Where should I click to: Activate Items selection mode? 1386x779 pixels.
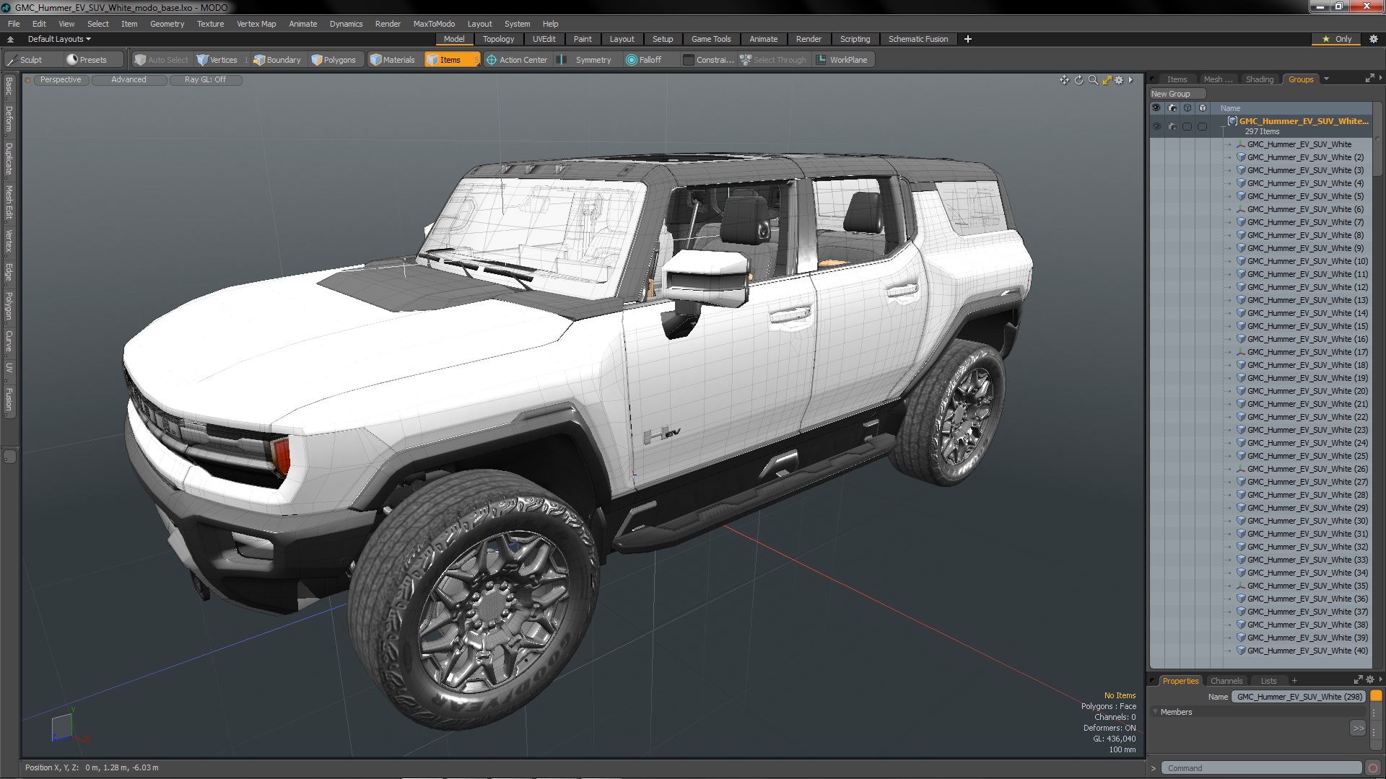coord(451,60)
